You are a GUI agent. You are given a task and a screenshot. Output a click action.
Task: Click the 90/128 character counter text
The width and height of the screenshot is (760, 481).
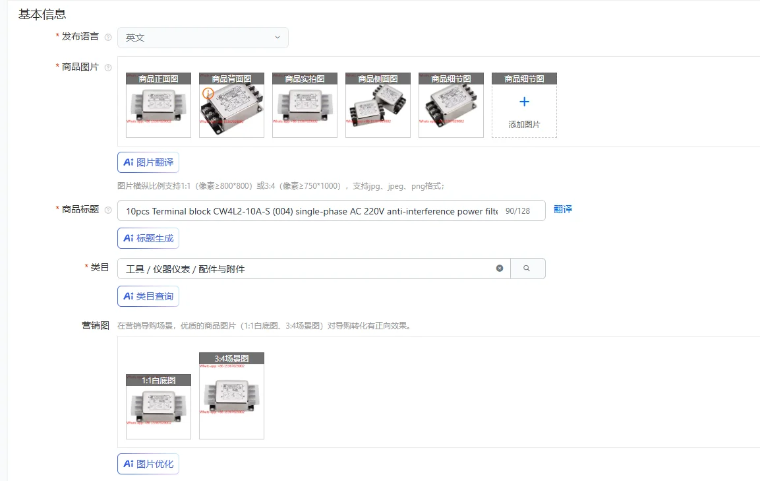pyautogui.click(x=517, y=211)
